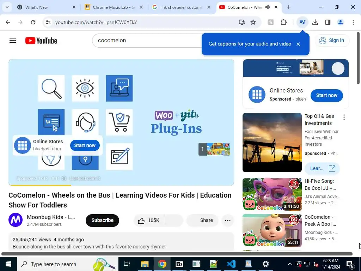Click the ad progress bar
361x271 pixels.
(x=121, y=185)
